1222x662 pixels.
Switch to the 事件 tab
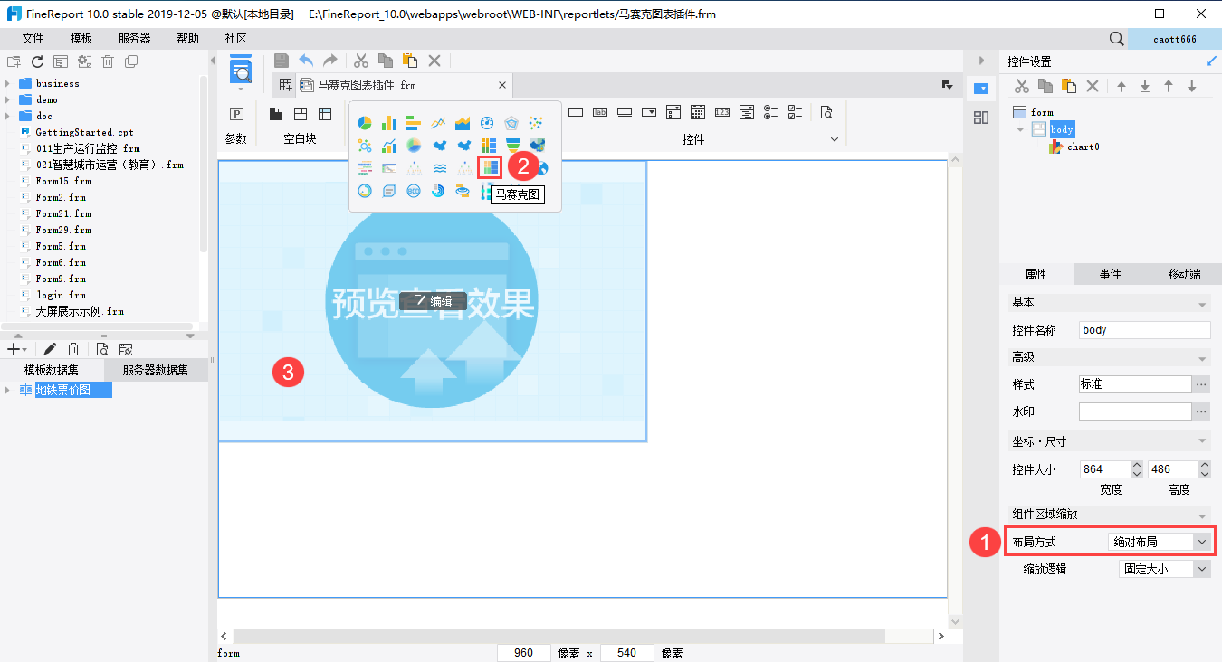coord(1110,274)
